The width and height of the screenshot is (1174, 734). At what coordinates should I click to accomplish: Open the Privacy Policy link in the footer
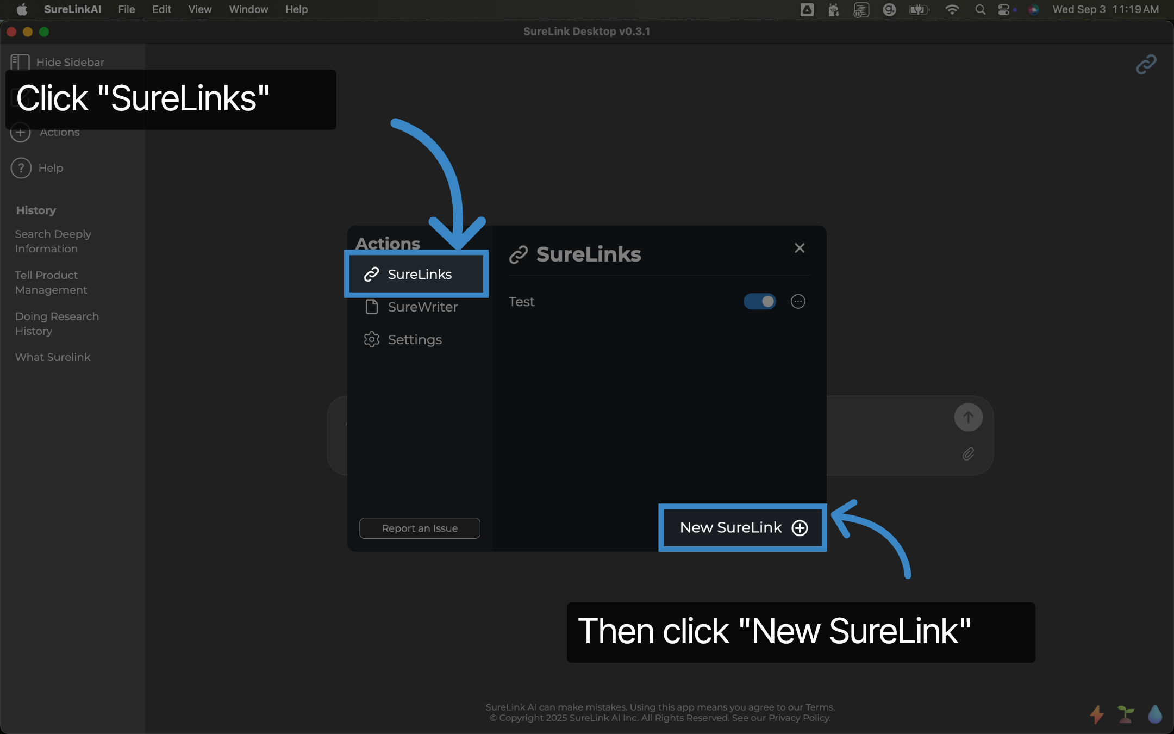[798, 718]
